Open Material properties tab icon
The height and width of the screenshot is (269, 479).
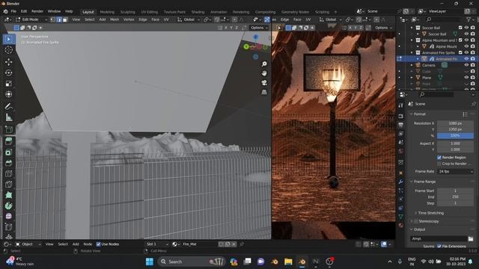[401, 225]
